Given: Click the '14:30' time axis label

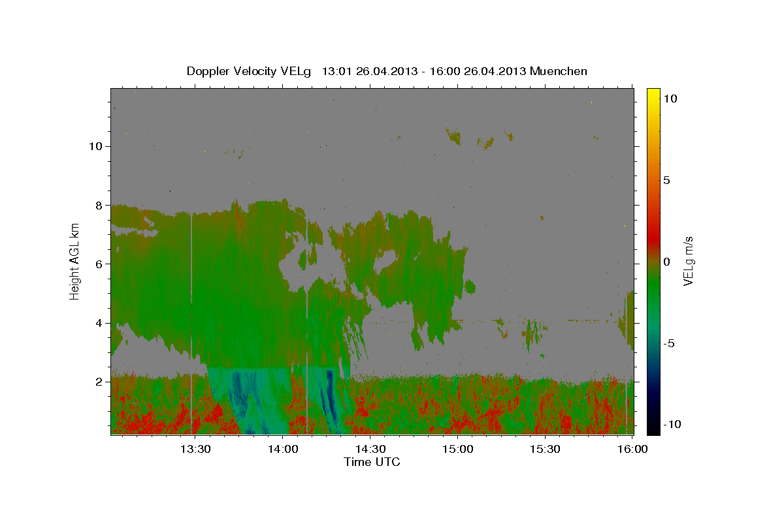Looking at the screenshot, I should pos(370,449).
